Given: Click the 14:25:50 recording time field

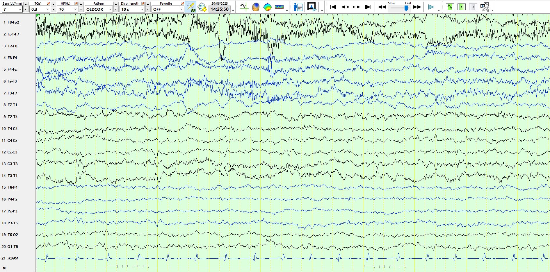Looking at the screenshot, I should click(220, 9).
